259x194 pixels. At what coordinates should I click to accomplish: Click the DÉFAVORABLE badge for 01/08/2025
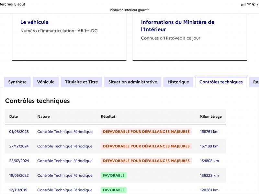pos(146,132)
